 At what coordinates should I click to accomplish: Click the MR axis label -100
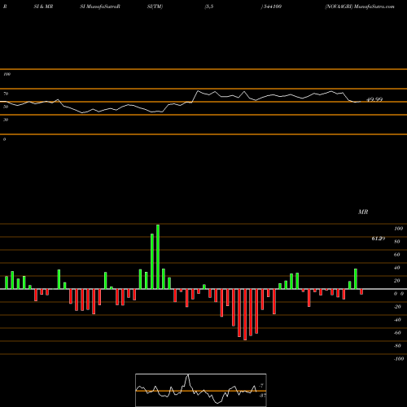(x=399, y=359)
